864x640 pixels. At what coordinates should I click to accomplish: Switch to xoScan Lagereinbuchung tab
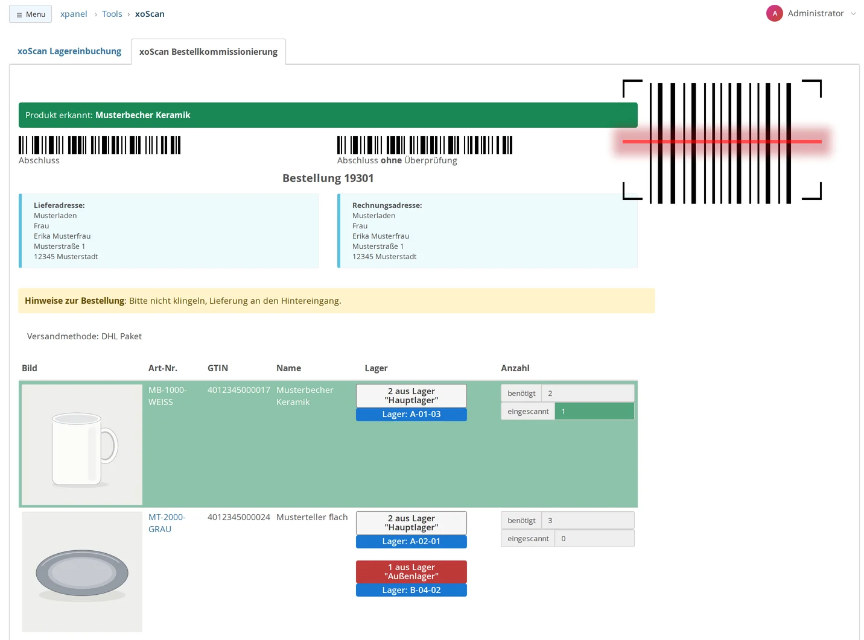(x=69, y=51)
